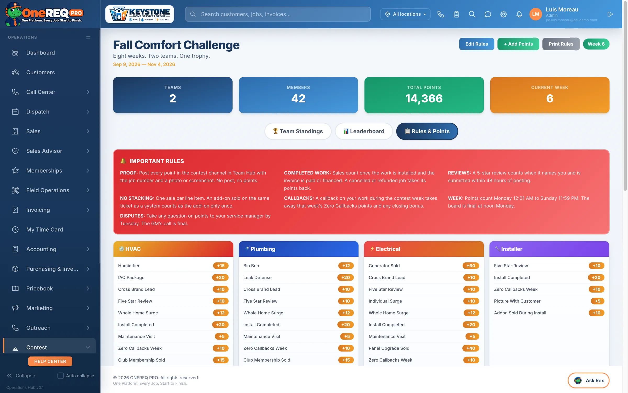Open Outreach in the sidebar

pos(50,328)
